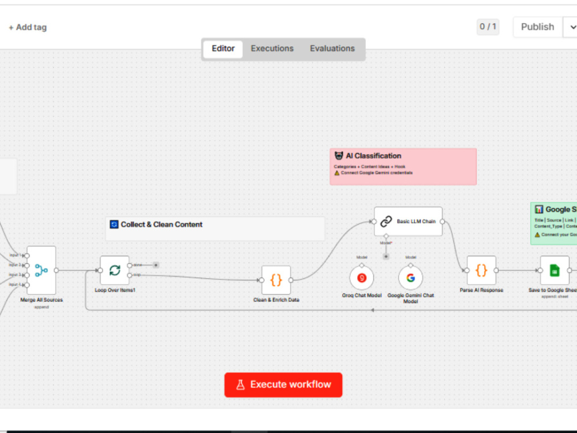Image resolution: width=577 pixels, height=433 pixels.
Task: Click the Merge node input 1 connector
Action: click(27, 255)
